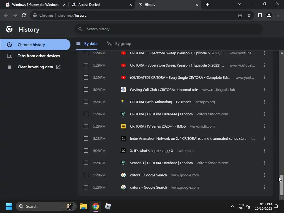Open the Chrome three-dot menu

point(278,16)
